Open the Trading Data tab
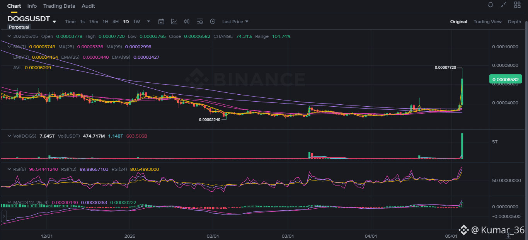 tap(59, 6)
